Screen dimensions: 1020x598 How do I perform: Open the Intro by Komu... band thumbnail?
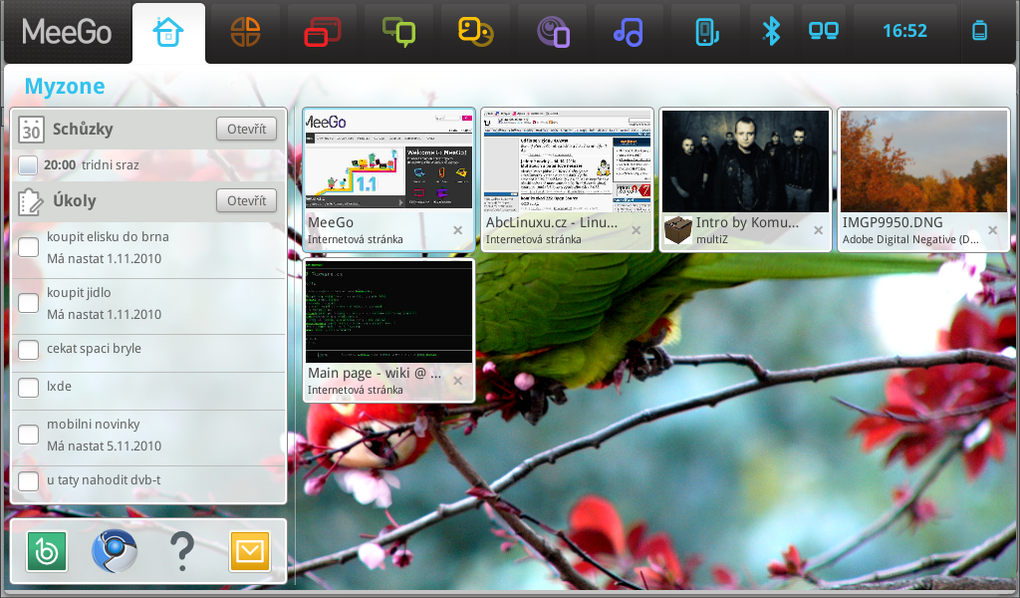[745, 160]
